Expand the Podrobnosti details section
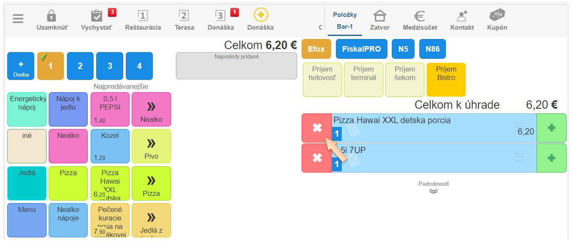 point(433,191)
